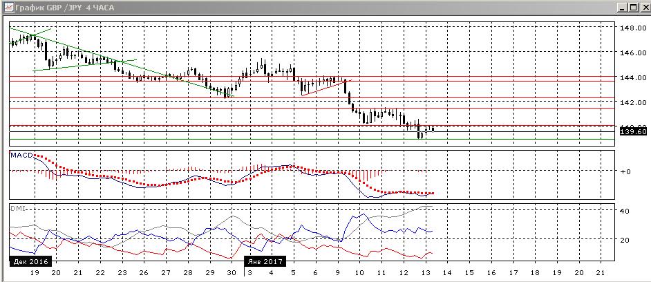Screen dimensions: 651x282
Task: Click the 'Янв 2017' month marker
Action: tap(265, 261)
